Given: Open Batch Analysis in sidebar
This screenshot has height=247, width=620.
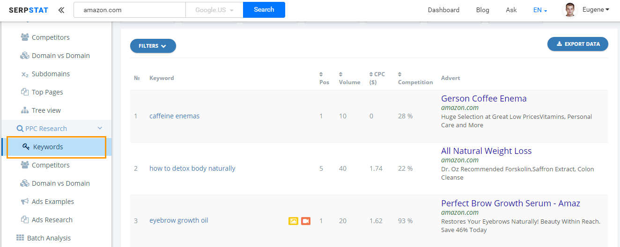Looking at the screenshot, I should pos(49,238).
